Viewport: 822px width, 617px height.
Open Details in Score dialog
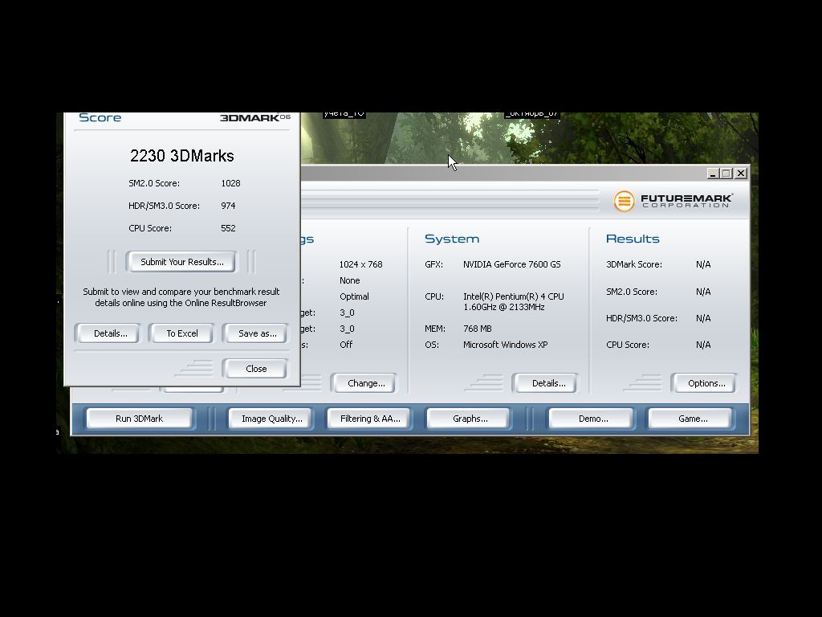108,333
